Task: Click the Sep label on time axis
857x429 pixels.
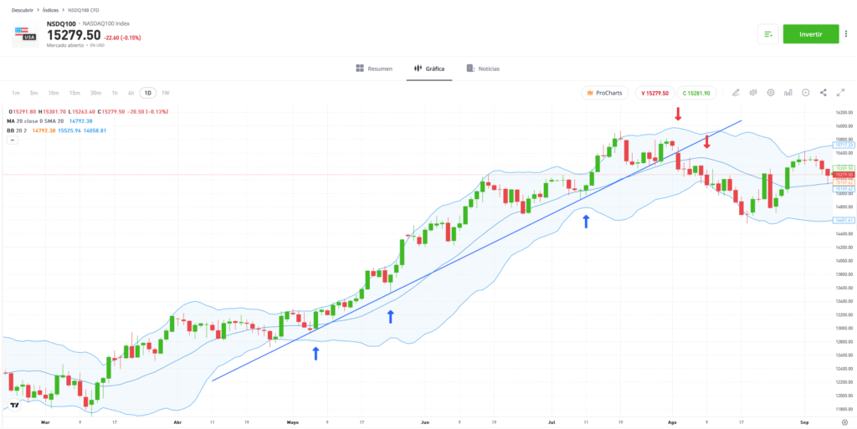Action: [804, 422]
